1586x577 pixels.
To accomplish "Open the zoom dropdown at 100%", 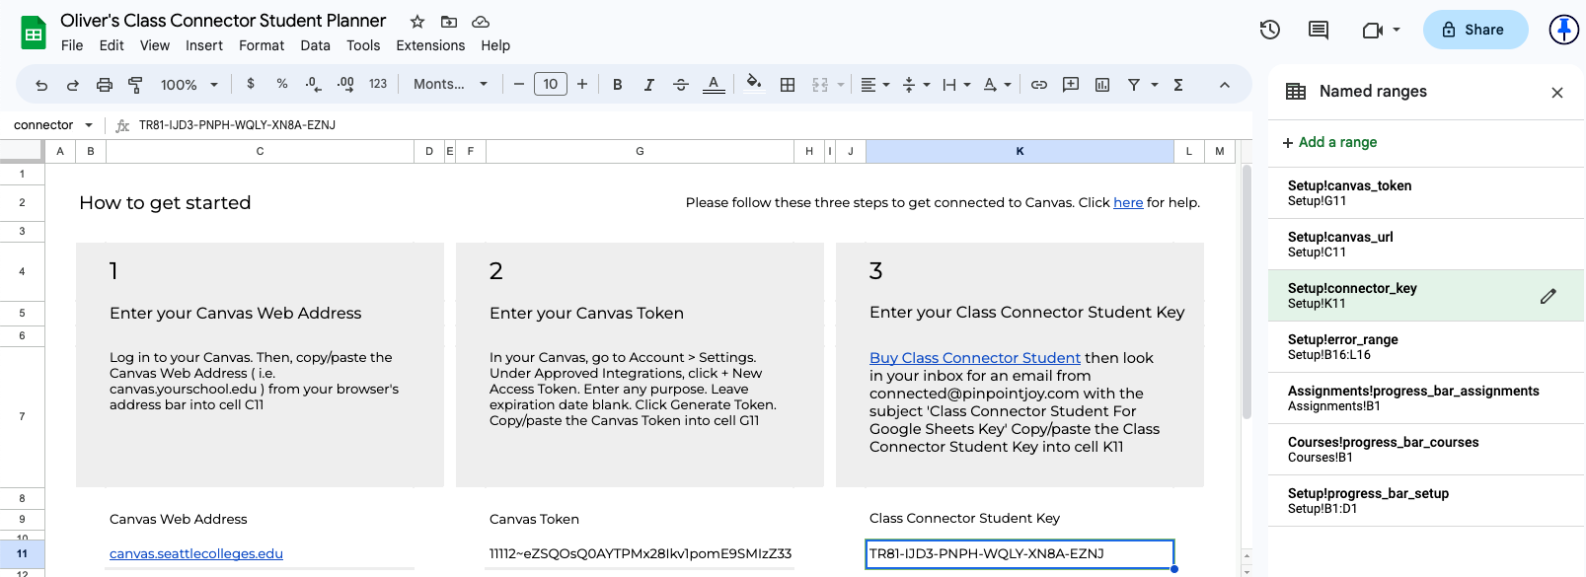I will pyautogui.click(x=189, y=85).
